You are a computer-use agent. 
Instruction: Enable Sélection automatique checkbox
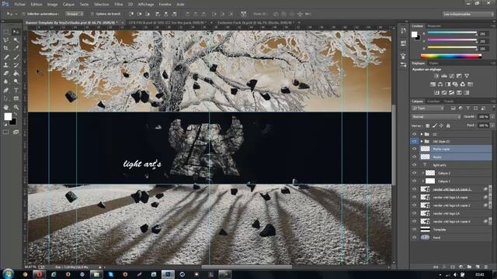coord(23,14)
